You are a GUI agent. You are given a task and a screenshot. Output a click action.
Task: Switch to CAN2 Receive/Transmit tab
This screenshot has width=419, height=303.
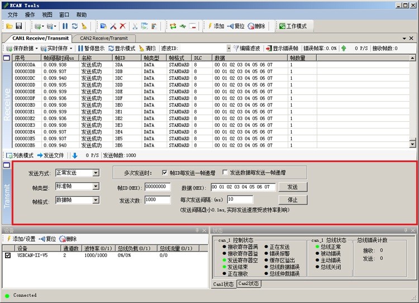(104, 38)
